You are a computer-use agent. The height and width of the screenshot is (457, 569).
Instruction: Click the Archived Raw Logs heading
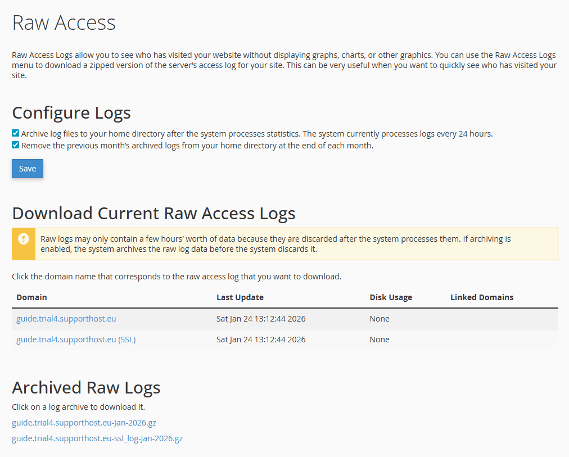[x=86, y=387]
